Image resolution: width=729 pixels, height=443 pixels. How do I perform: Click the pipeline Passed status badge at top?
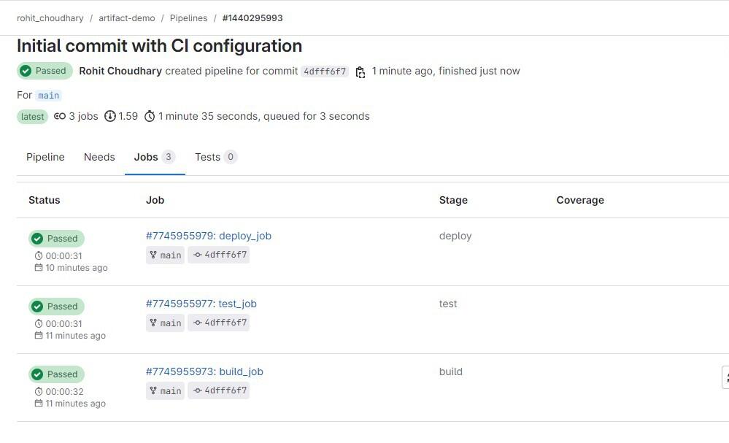click(44, 71)
